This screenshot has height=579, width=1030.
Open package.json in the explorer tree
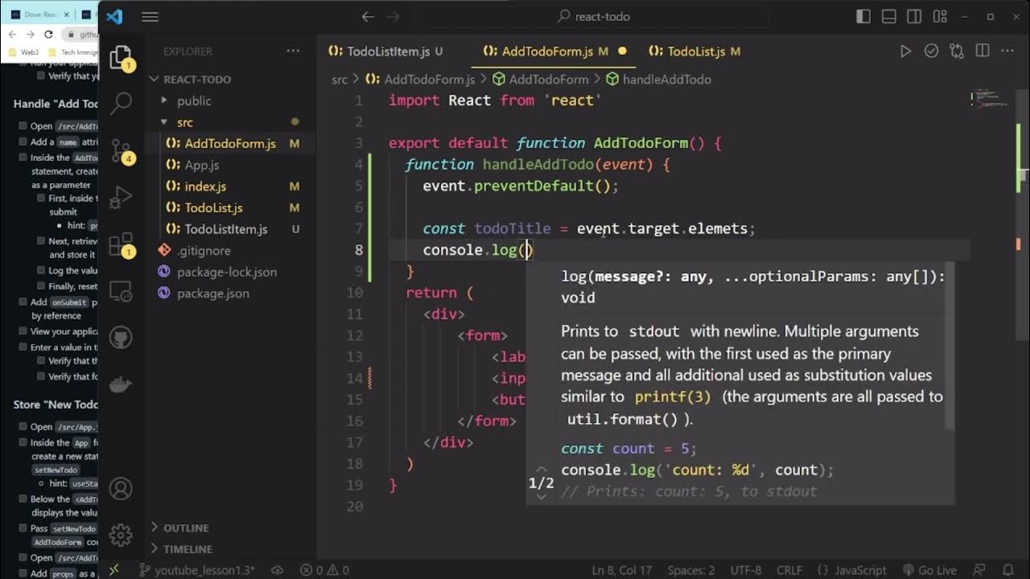coord(213,294)
